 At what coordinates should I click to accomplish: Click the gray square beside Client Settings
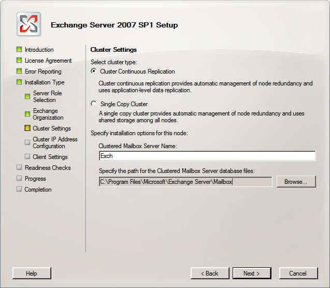(27, 156)
